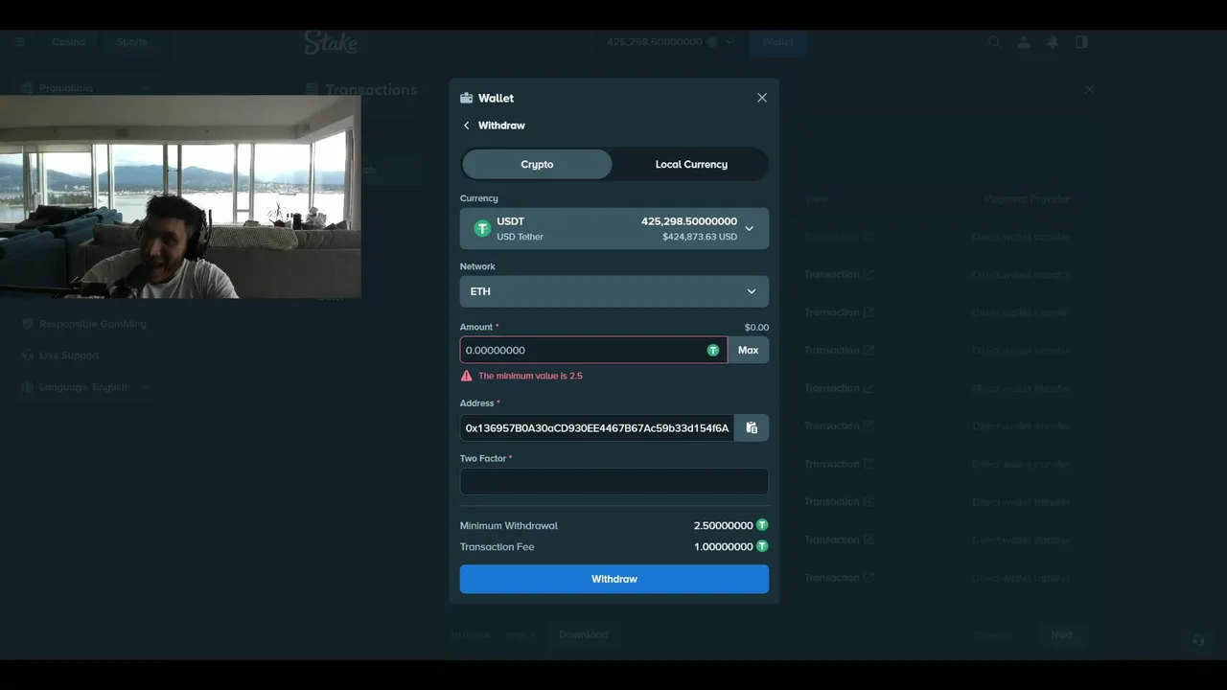Click the $0.00 amount conversion text

coord(756,327)
